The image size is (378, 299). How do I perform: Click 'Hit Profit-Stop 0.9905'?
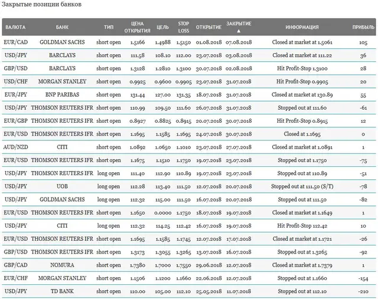[302, 81]
